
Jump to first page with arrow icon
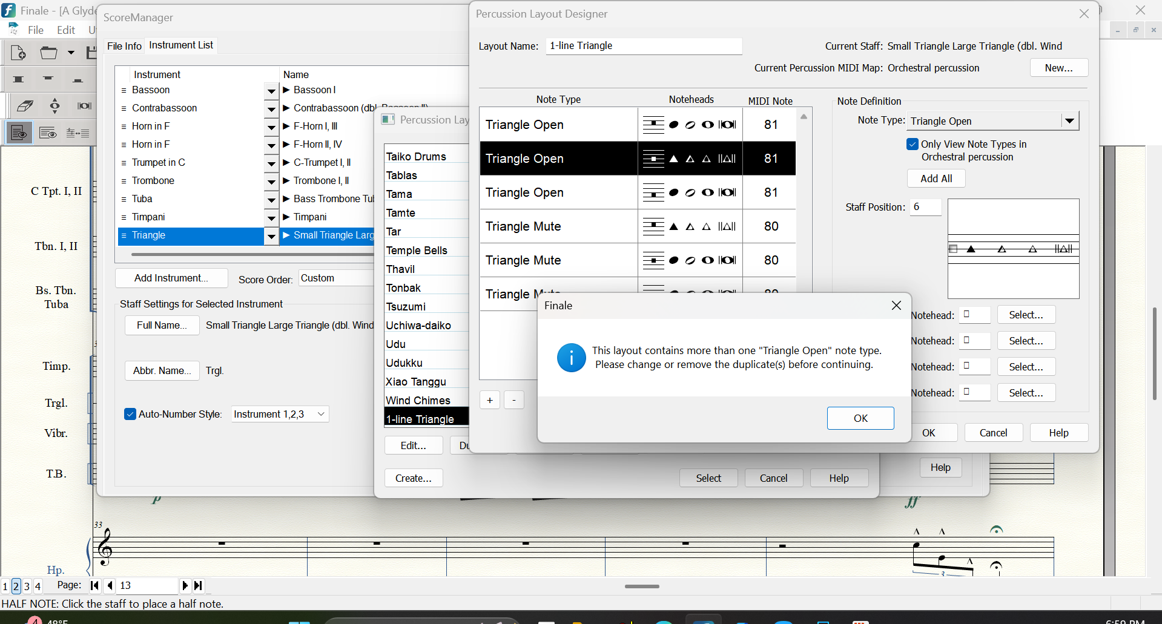pos(94,585)
